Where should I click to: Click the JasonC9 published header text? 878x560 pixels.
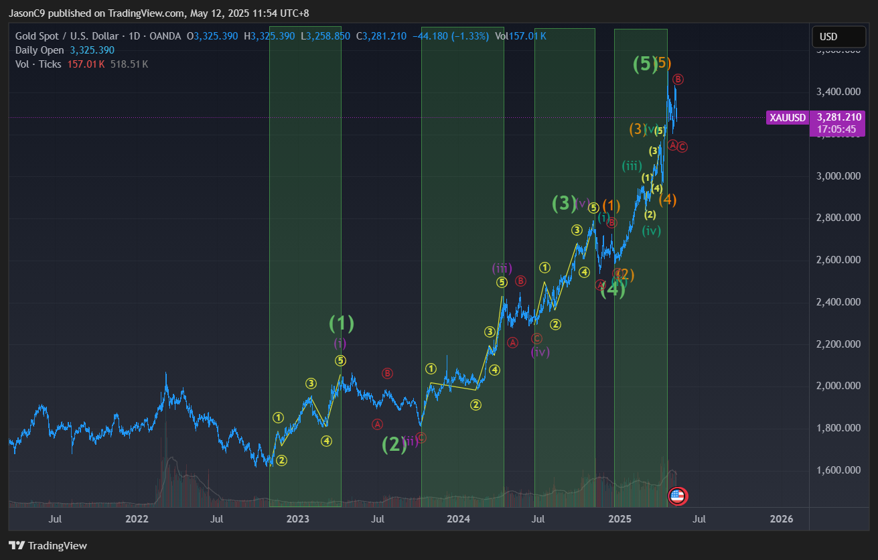(x=158, y=13)
